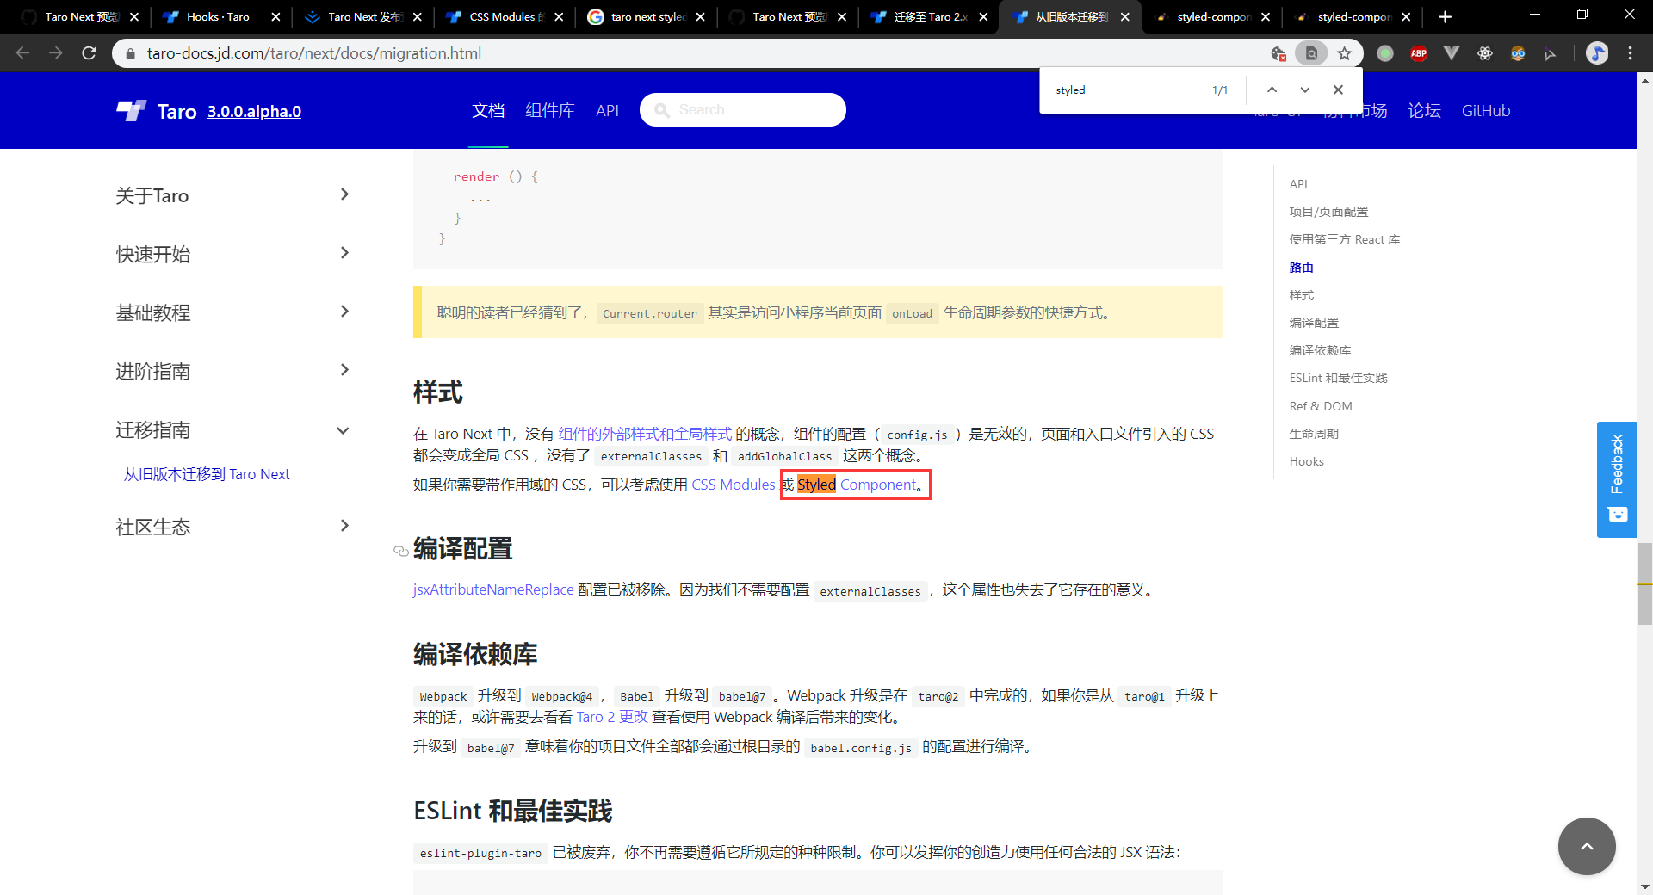Expand the 快速开始 sidebar section

pos(344,253)
